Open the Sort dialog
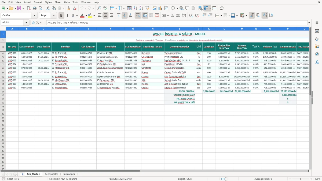This screenshot has height=181, width=322. point(129,8)
